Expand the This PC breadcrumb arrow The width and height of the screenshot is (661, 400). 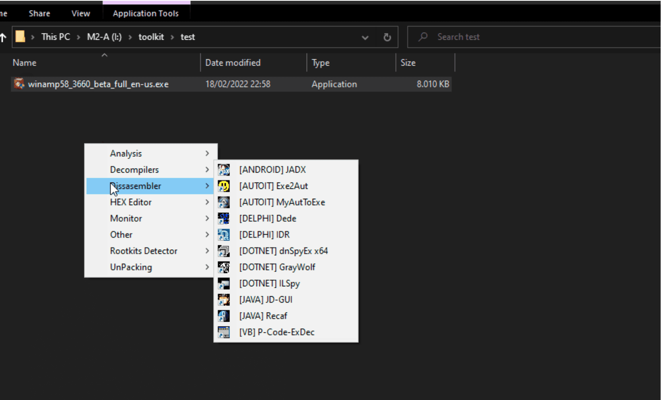78,37
